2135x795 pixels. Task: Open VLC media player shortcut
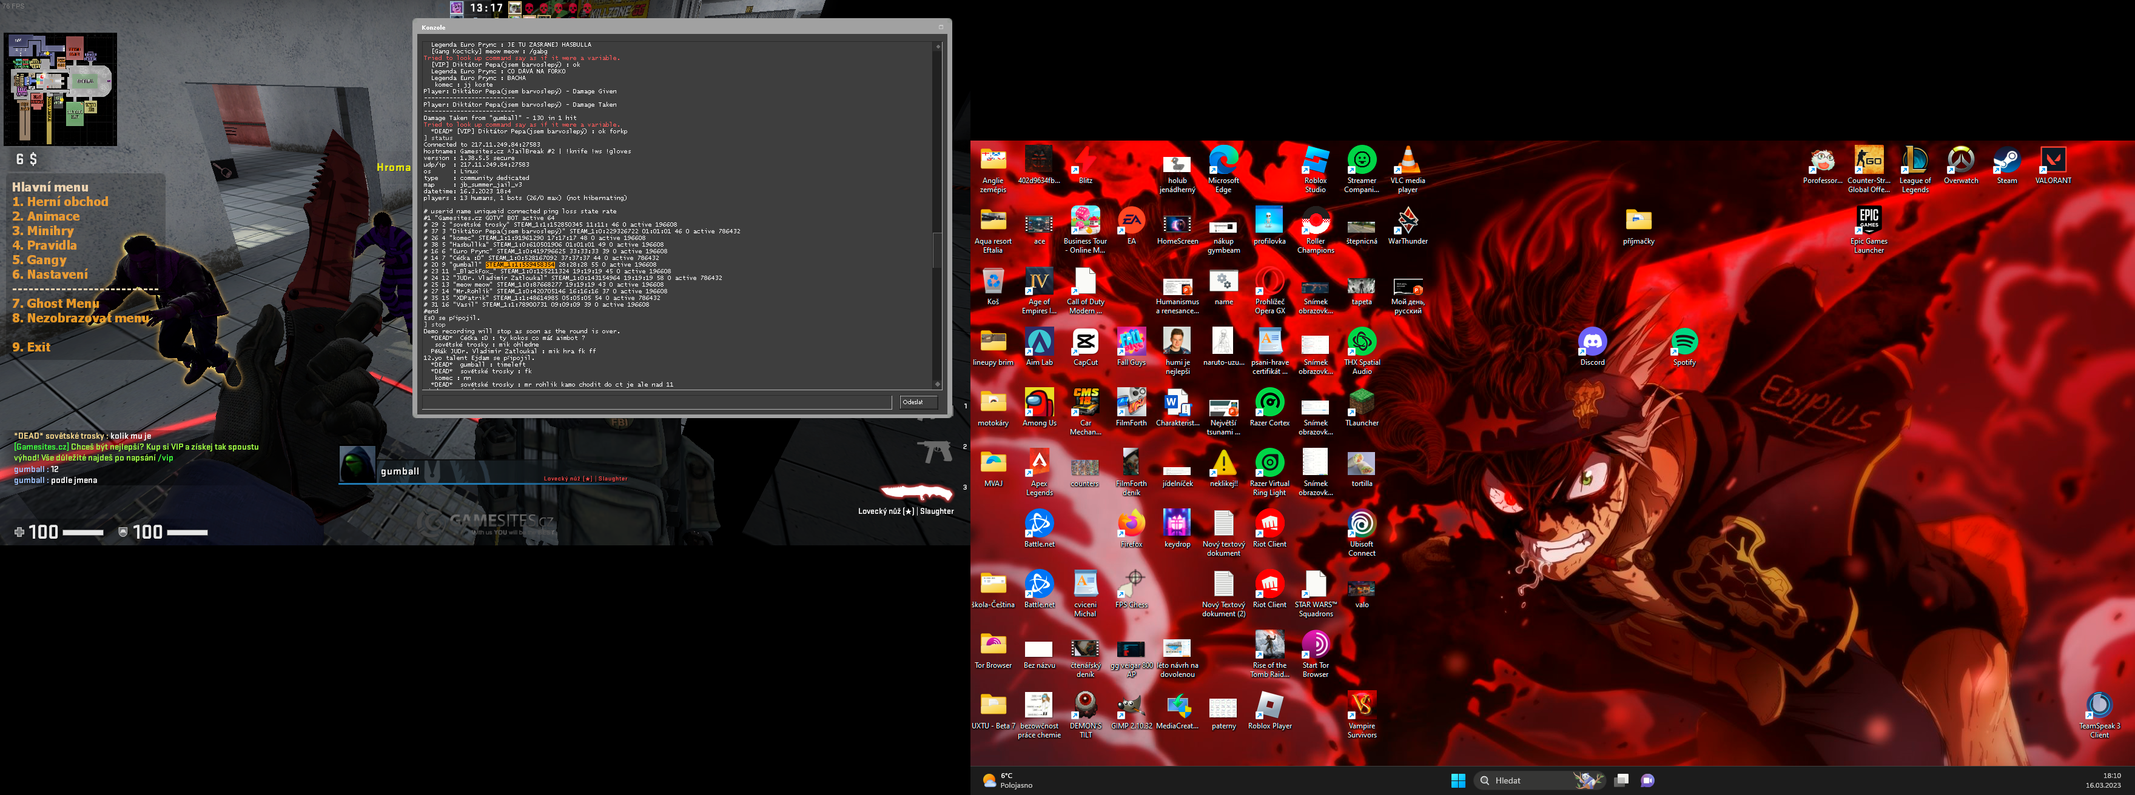(x=1407, y=161)
